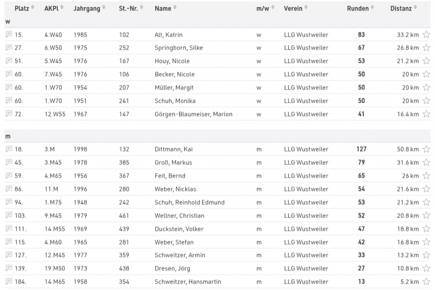The width and height of the screenshot is (435, 290).
Task: Mark Schuh, Monika with the star
Action: click(x=426, y=101)
